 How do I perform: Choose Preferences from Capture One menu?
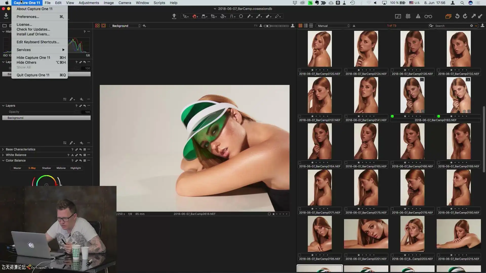click(x=28, y=17)
